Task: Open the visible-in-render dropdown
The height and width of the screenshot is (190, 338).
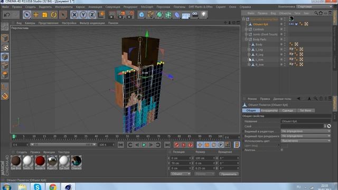Action: pos(306,136)
